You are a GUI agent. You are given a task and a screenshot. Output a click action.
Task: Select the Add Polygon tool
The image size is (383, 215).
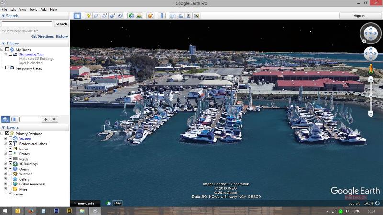coord(96,16)
